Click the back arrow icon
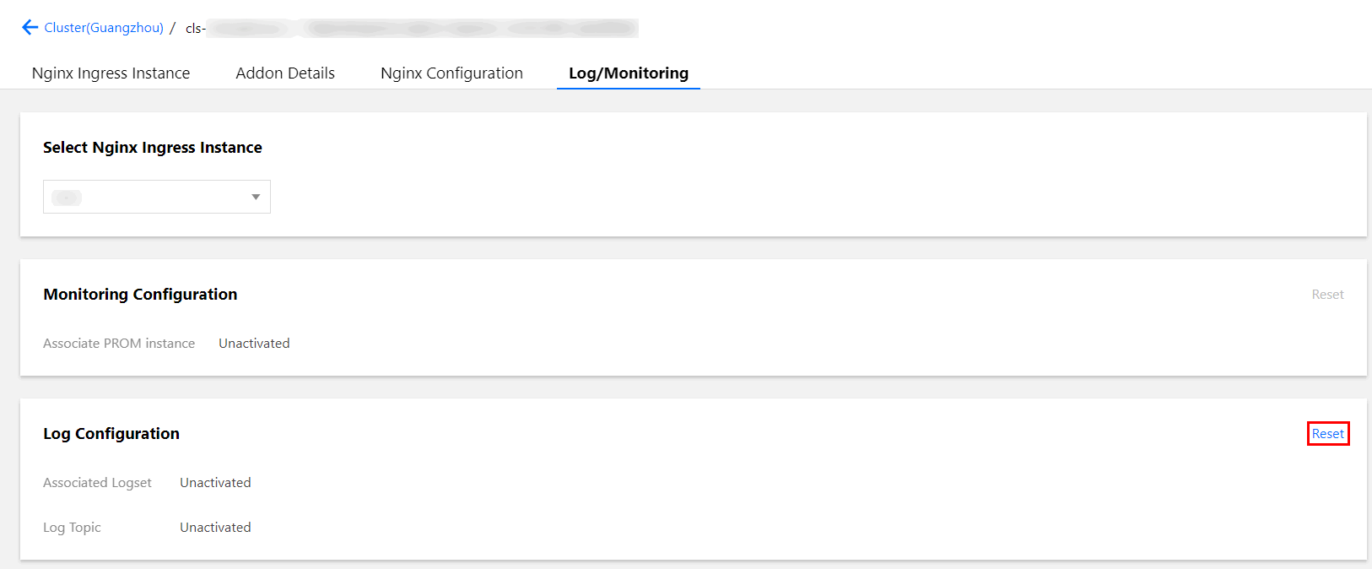This screenshot has height=569, width=1372. coord(30,27)
